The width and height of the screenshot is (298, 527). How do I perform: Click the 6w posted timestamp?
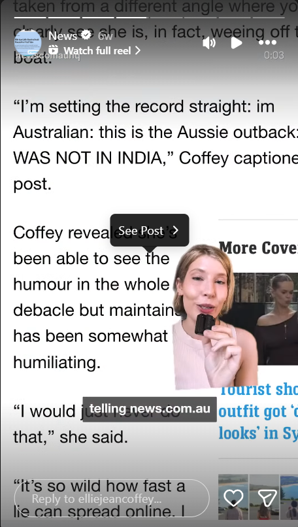[x=105, y=35]
